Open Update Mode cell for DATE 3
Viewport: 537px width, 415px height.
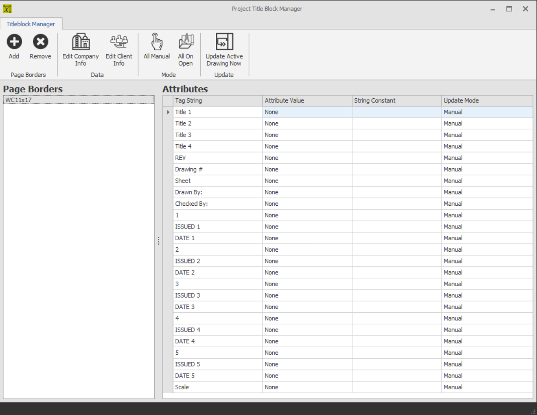point(487,307)
